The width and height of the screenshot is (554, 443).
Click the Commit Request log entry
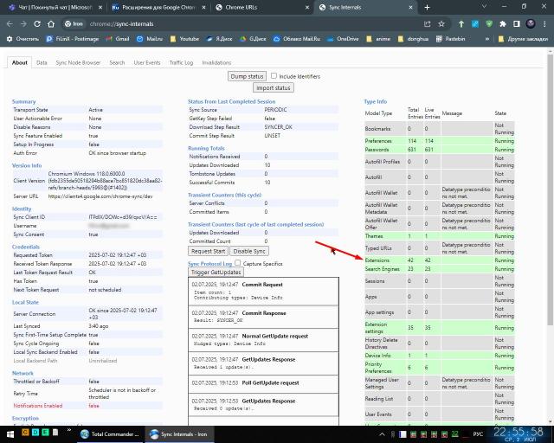[263, 292]
